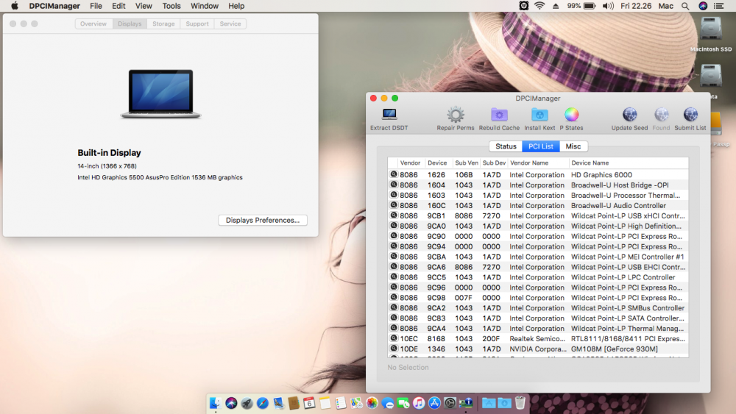Screen dimensions: 736x414
Task: Open FaceTime in the dock
Action: (403, 403)
